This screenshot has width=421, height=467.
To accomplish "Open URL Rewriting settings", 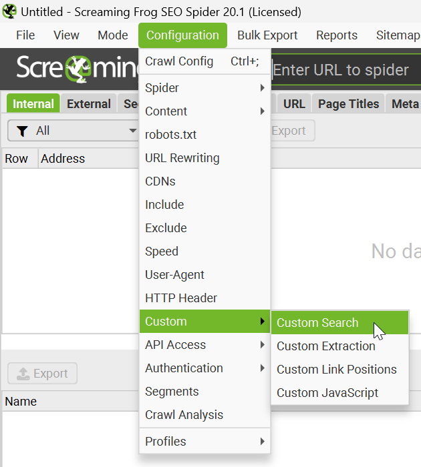I will (x=204, y=158).
